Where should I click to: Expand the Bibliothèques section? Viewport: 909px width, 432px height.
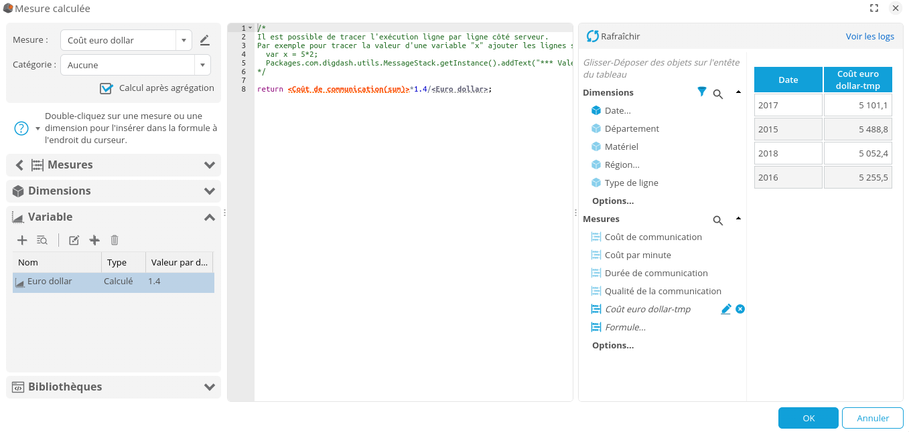[210, 387]
